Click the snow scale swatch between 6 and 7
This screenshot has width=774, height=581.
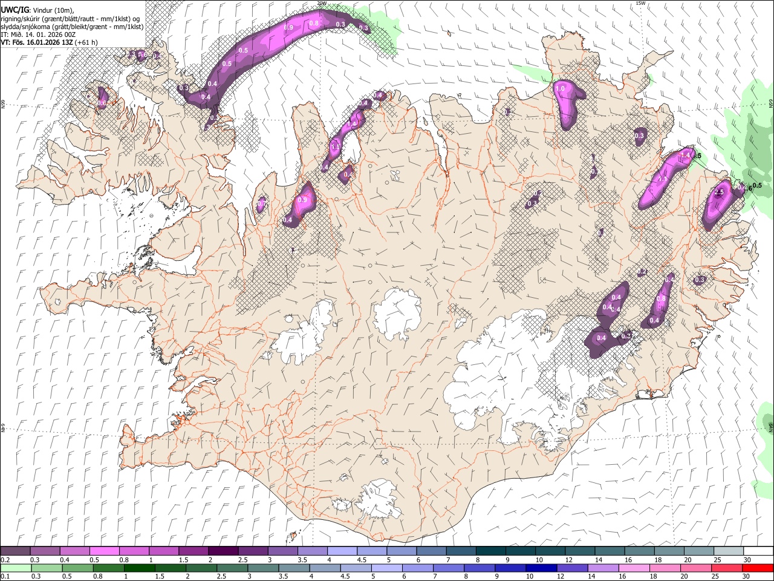point(431,551)
